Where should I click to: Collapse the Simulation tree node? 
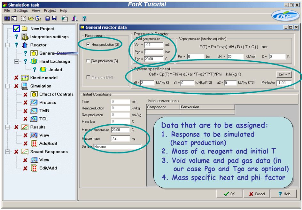pos(7,86)
